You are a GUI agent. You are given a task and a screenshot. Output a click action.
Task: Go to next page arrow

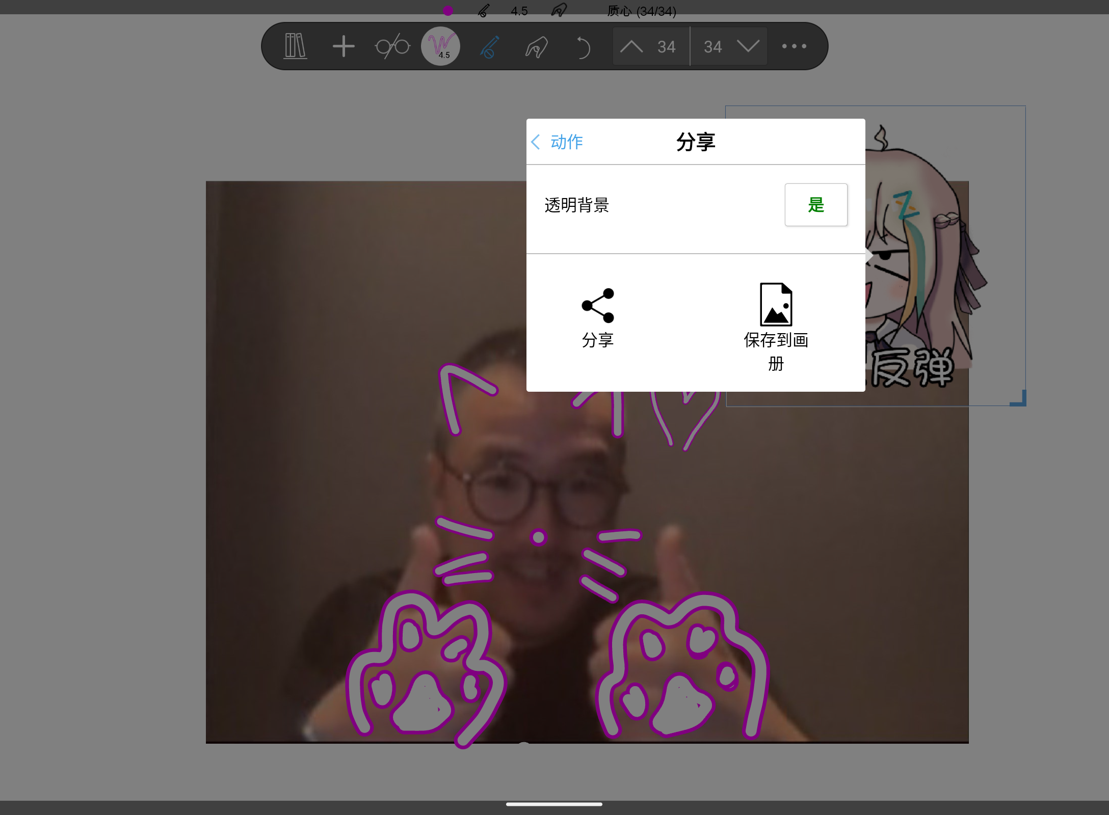[748, 47]
